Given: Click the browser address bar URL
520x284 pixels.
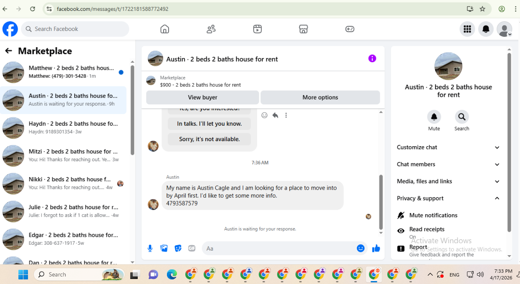Looking at the screenshot, I should coord(113,9).
